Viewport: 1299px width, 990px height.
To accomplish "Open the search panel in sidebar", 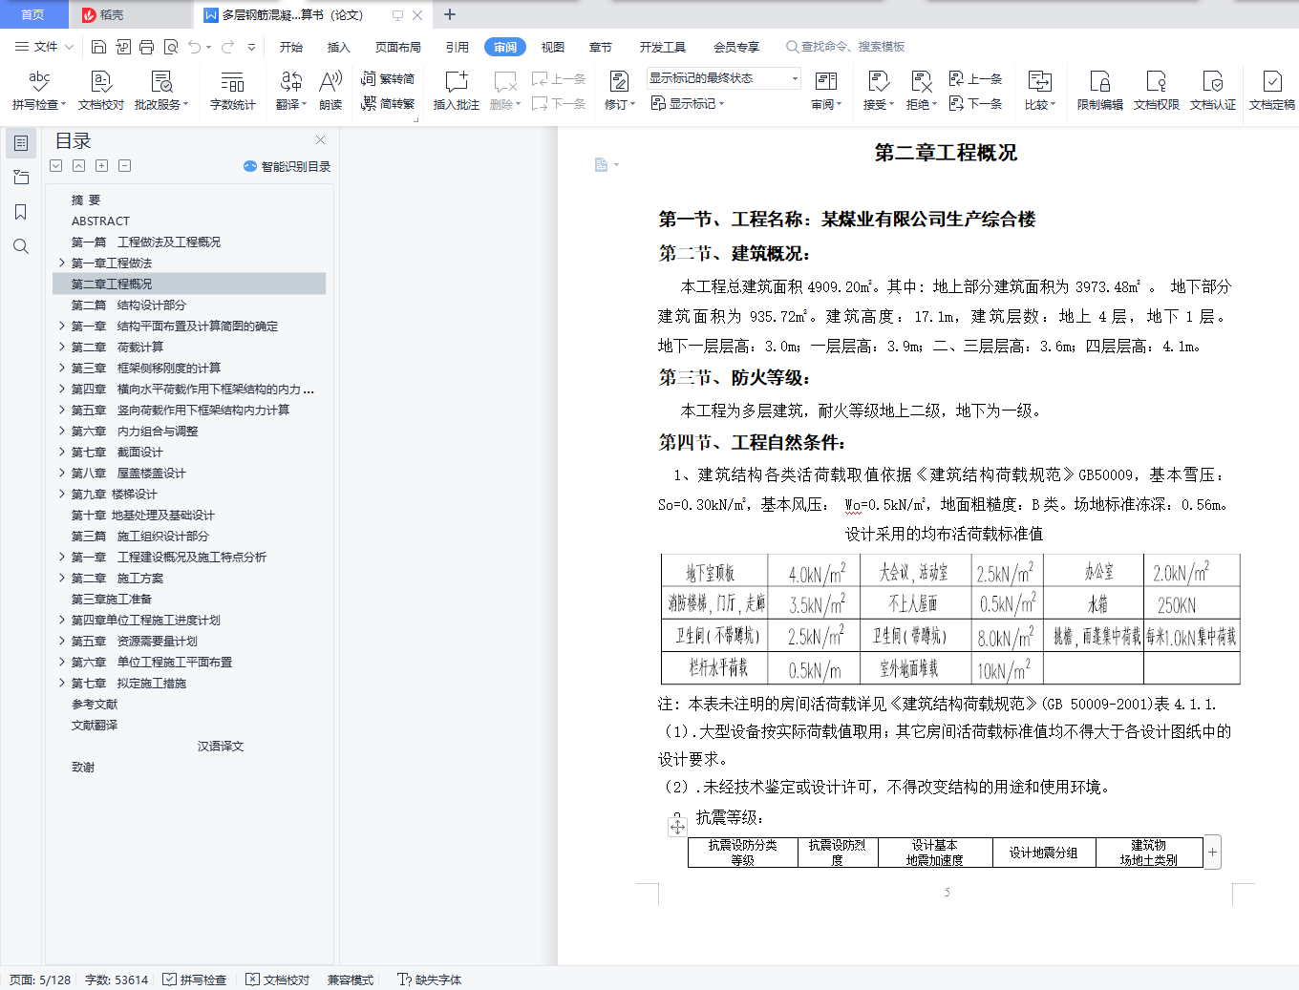I will pyautogui.click(x=20, y=246).
